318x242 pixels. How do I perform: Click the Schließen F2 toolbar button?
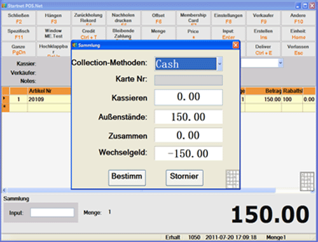pyautogui.click(x=18, y=18)
